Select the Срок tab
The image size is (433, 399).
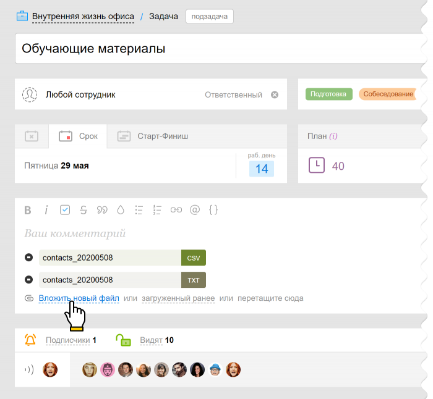pos(79,136)
